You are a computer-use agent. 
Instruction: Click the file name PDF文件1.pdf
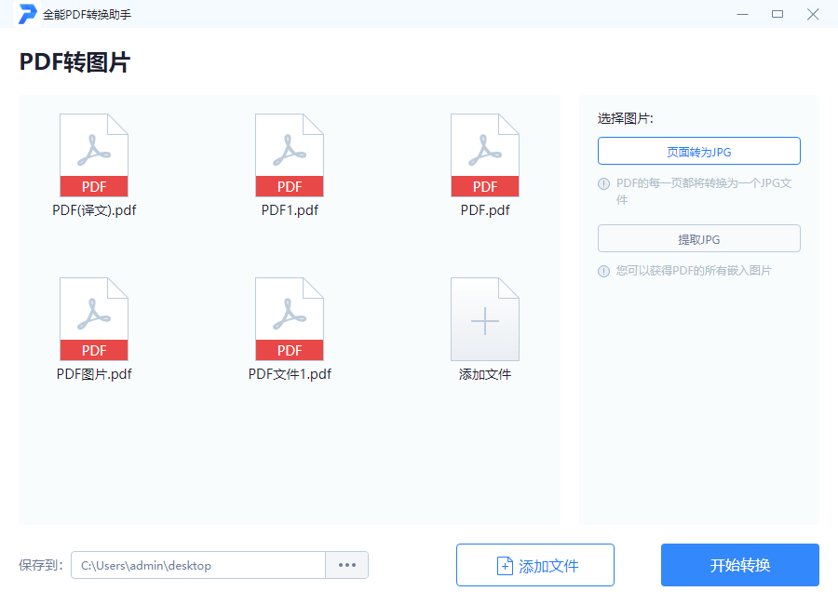(x=290, y=374)
